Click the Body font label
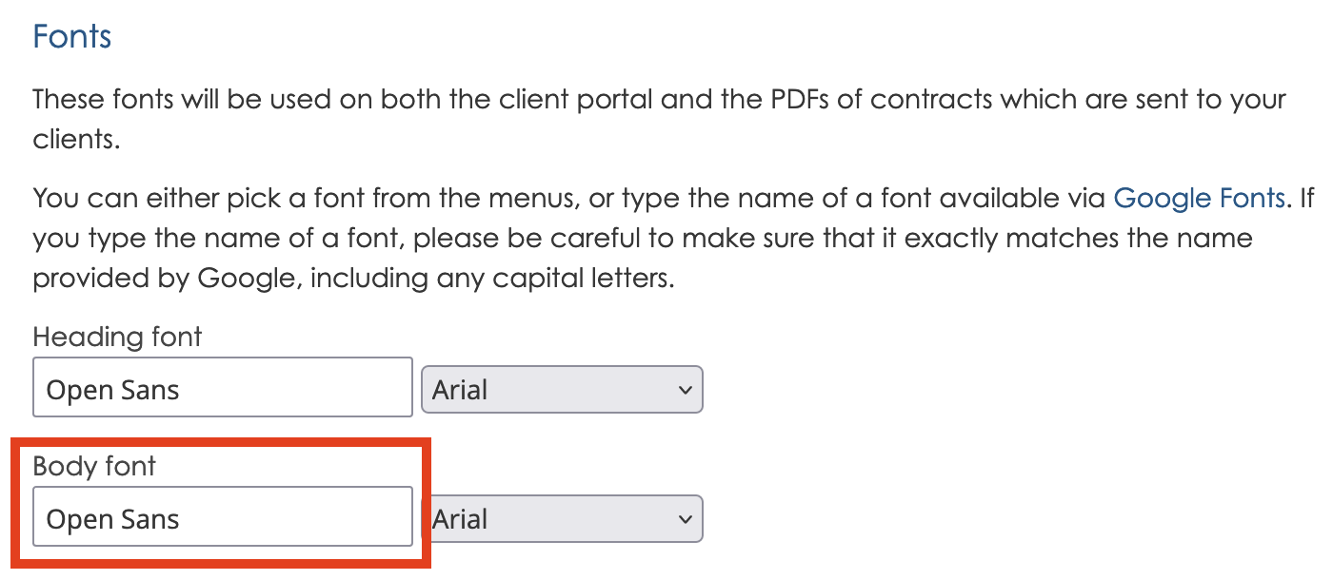Image resolution: width=1333 pixels, height=580 pixels. [x=94, y=466]
